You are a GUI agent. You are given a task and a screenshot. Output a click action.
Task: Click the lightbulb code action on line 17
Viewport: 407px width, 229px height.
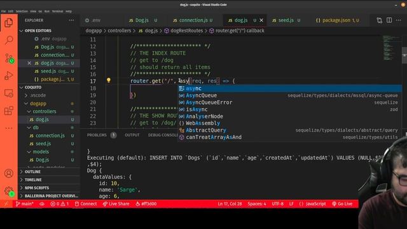pyautogui.click(x=109, y=80)
